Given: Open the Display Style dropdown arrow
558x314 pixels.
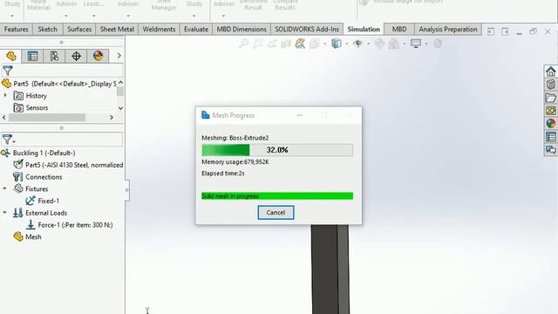Looking at the screenshot, I should 346,44.
